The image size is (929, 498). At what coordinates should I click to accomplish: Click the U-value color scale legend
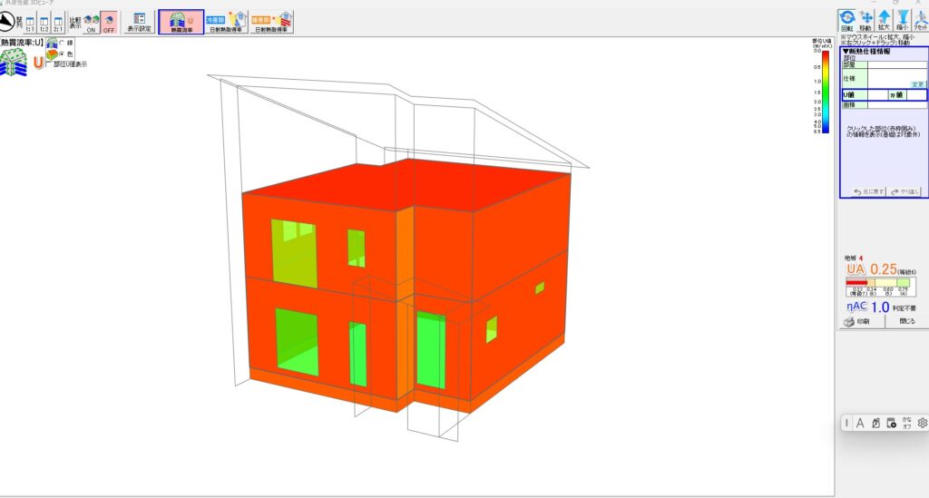824,89
